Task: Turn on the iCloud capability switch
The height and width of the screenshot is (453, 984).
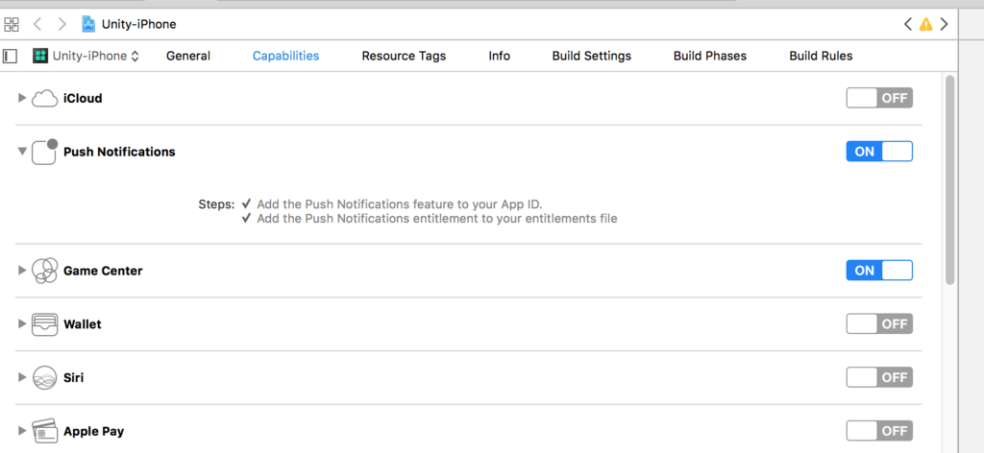Action: (x=879, y=98)
